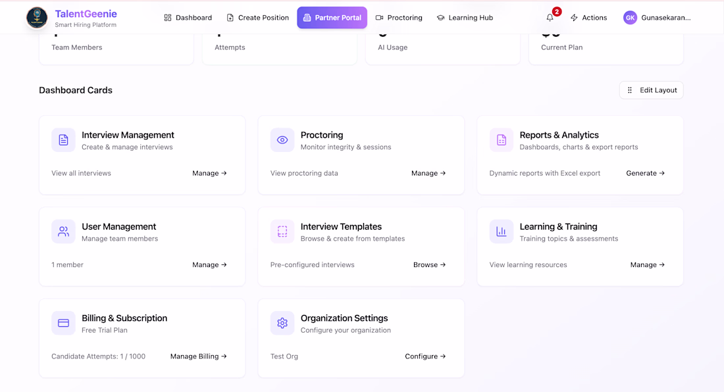Open the Gunasekaran user account menu

(657, 18)
